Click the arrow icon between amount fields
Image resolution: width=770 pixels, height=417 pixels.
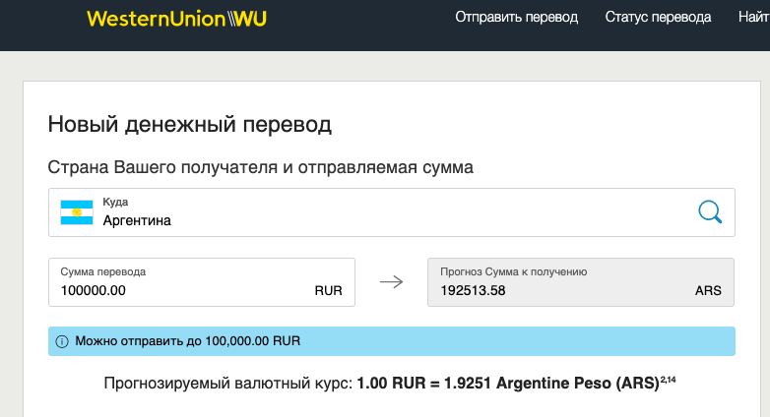pos(391,282)
